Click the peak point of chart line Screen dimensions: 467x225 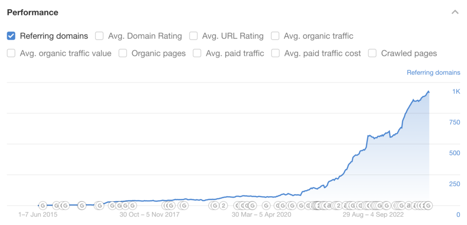428,91
